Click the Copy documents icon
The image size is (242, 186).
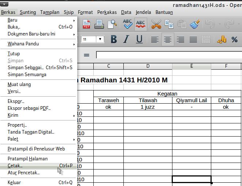tap(169, 25)
